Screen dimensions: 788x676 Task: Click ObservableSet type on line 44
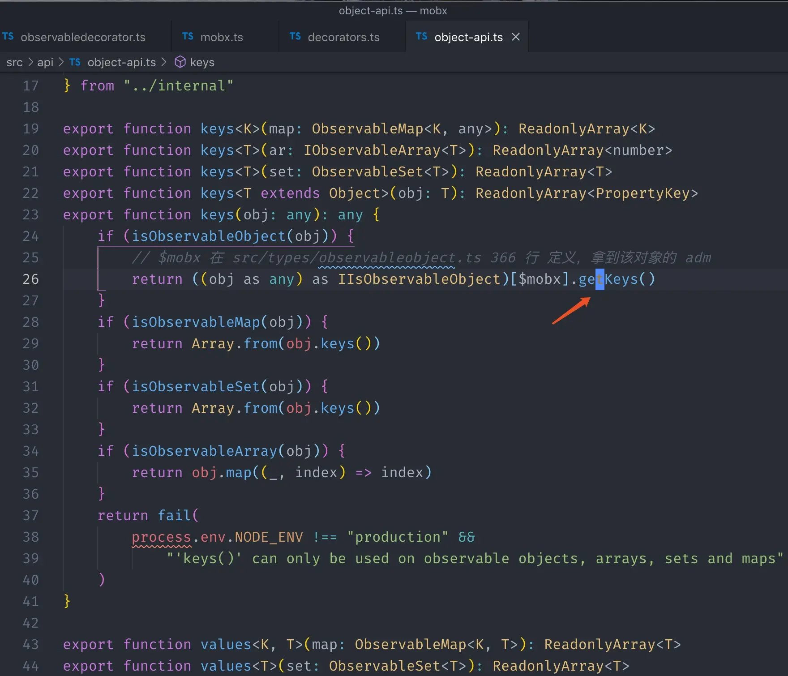coord(385,666)
